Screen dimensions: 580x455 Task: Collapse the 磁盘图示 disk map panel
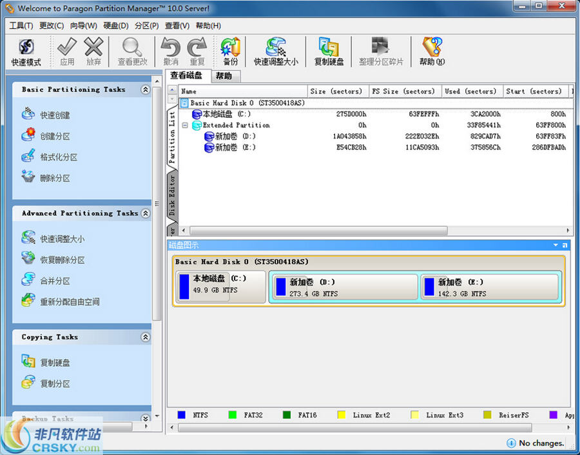coord(555,245)
